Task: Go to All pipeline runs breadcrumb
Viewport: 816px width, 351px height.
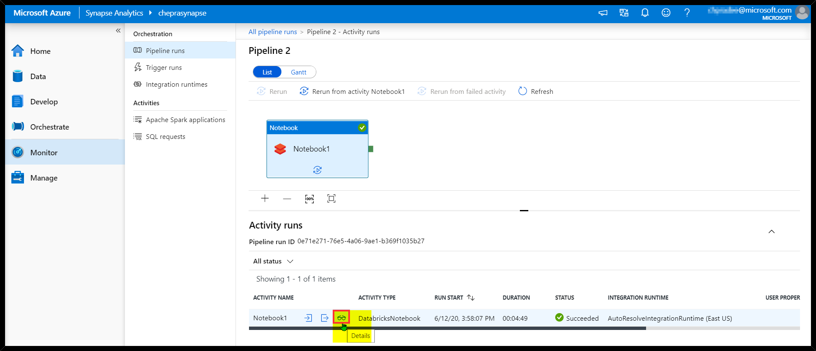Action: point(273,32)
